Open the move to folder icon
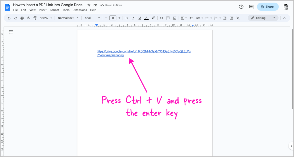The width and height of the screenshot is (294, 157). [95, 5]
